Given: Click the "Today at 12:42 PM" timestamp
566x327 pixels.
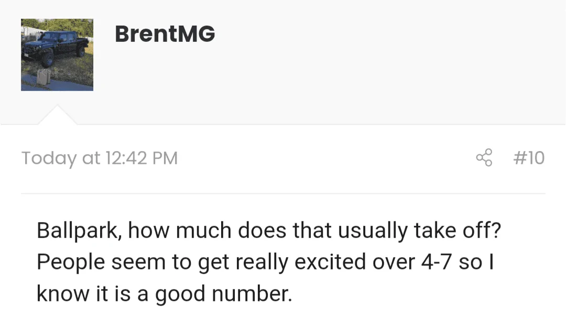Looking at the screenshot, I should (x=100, y=159).
